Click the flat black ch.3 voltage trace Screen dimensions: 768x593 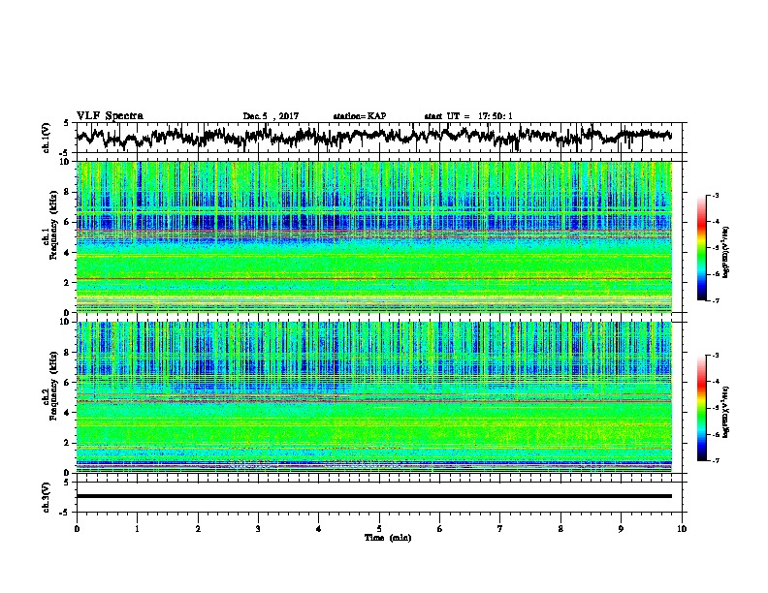(x=373, y=496)
